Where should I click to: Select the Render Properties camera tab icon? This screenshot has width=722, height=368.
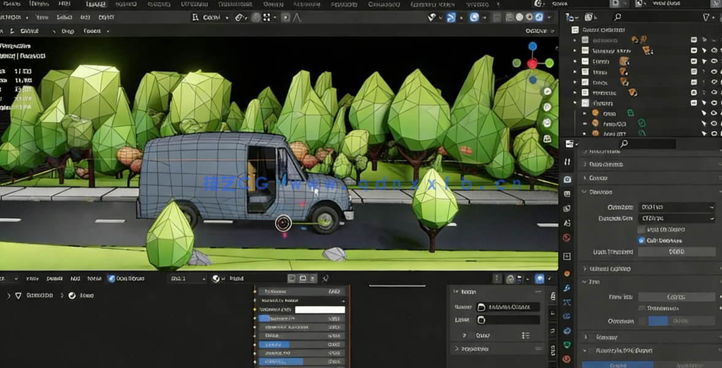[567, 178]
